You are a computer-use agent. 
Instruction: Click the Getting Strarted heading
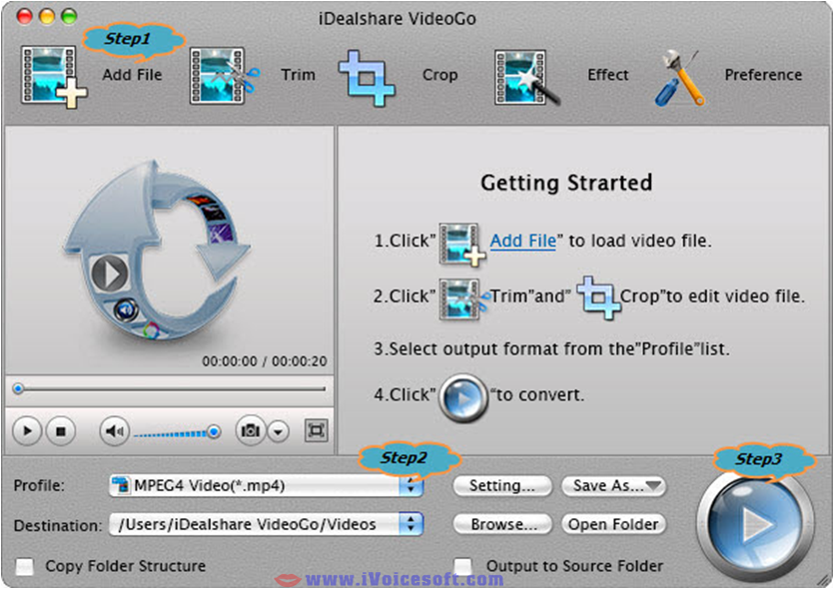(566, 183)
